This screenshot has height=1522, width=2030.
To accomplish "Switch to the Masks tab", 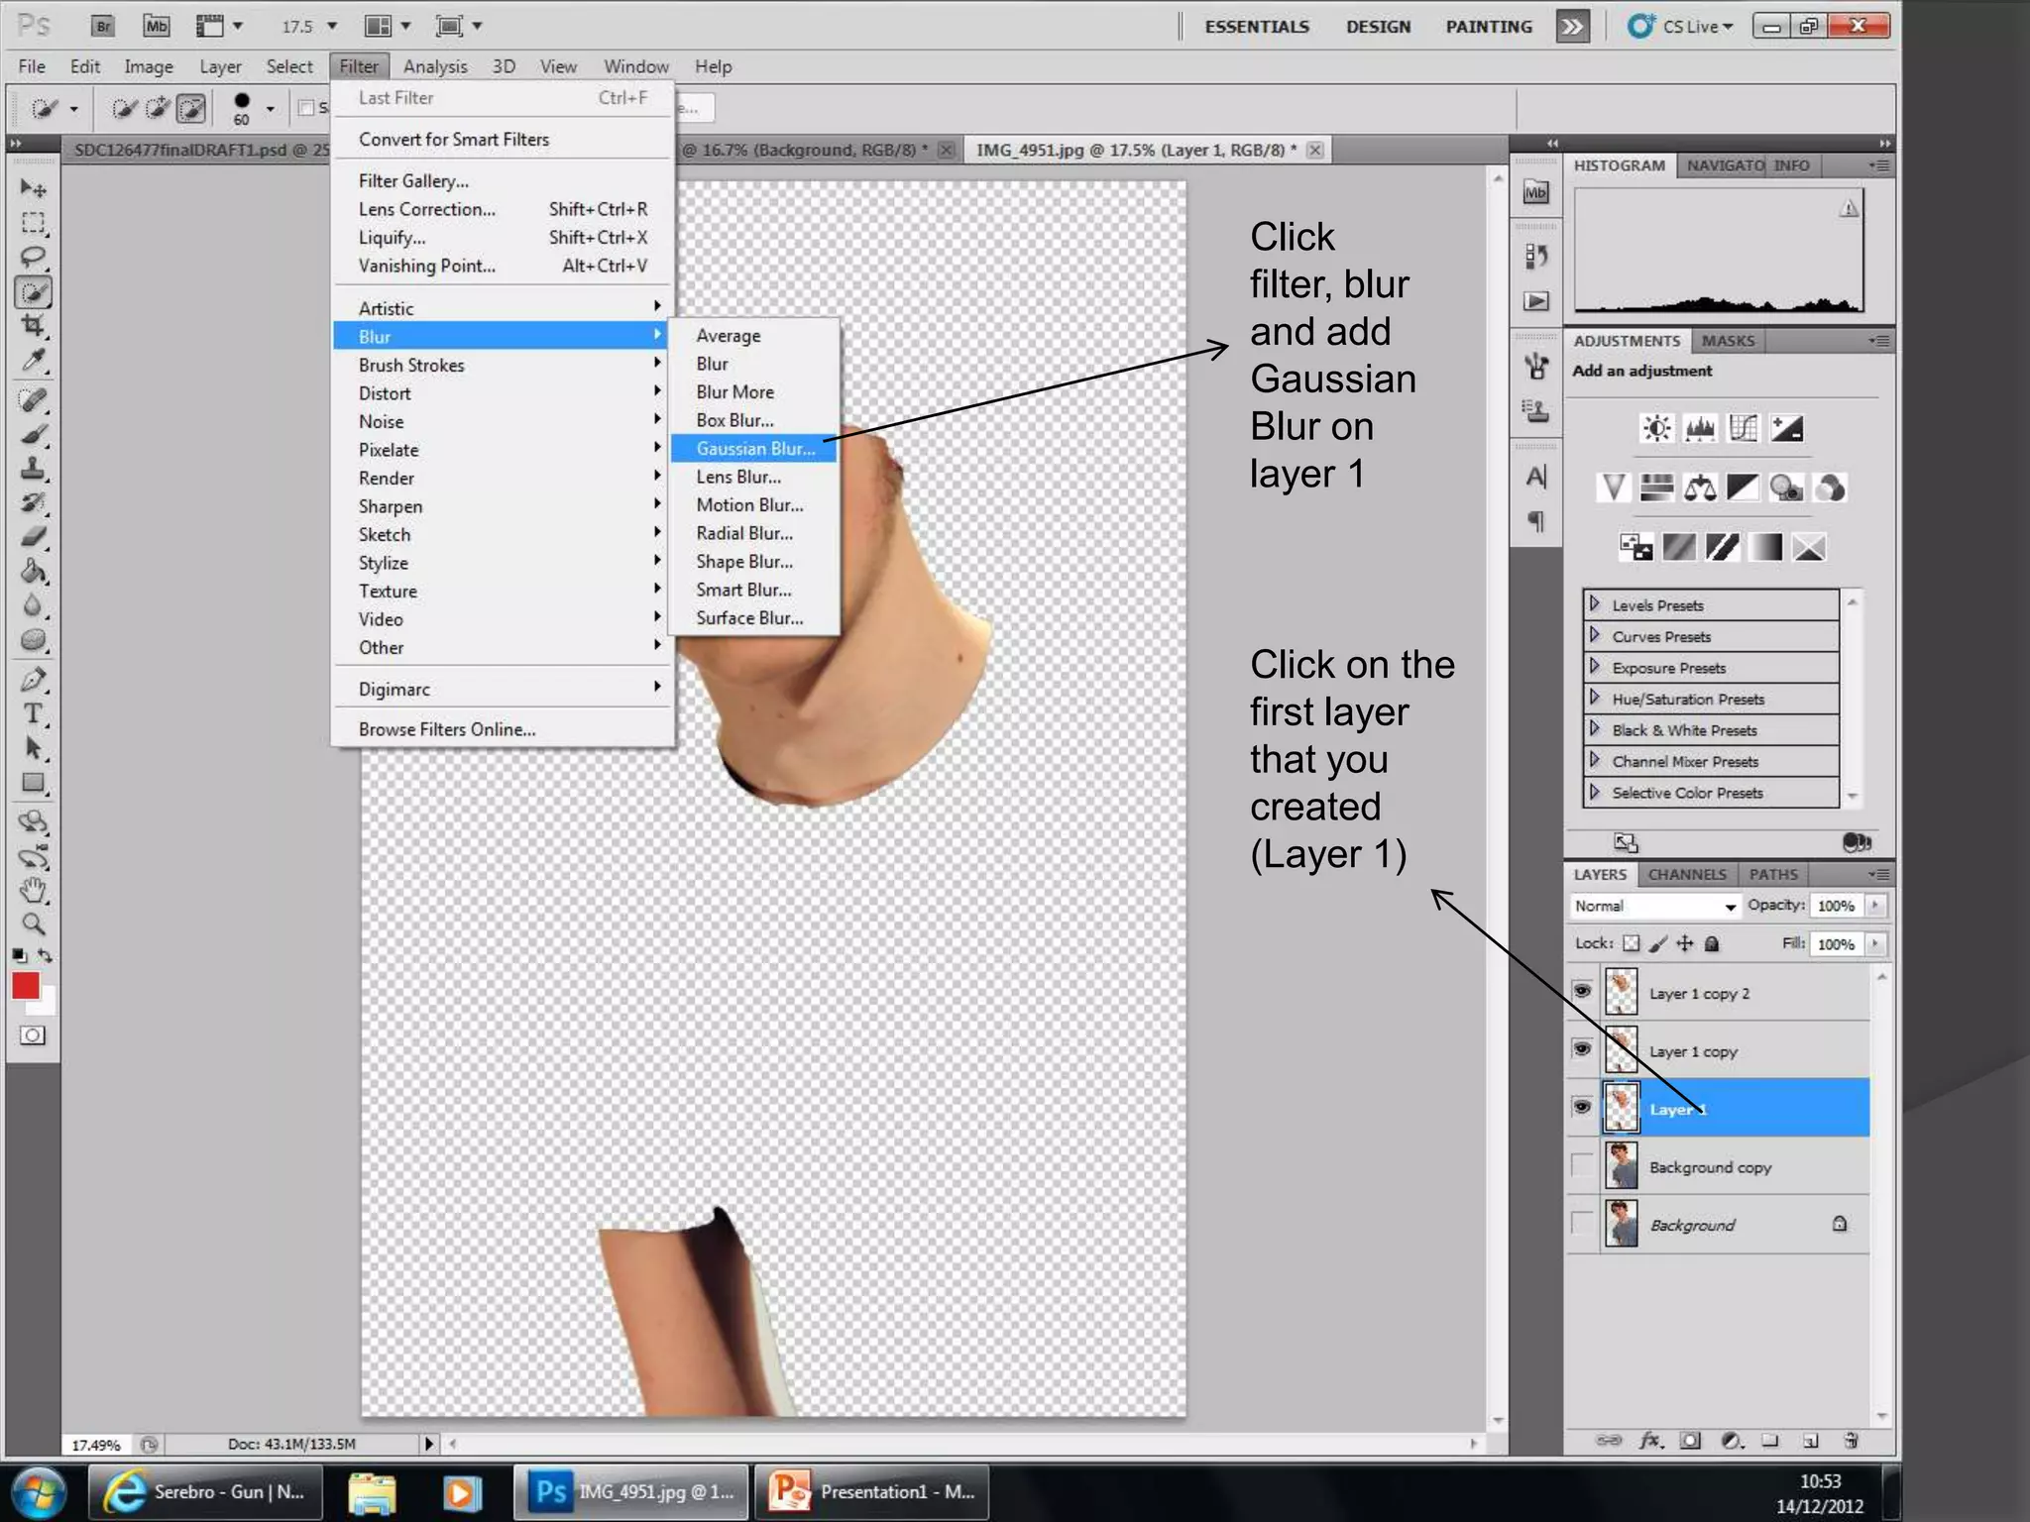I will point(1728,341).
